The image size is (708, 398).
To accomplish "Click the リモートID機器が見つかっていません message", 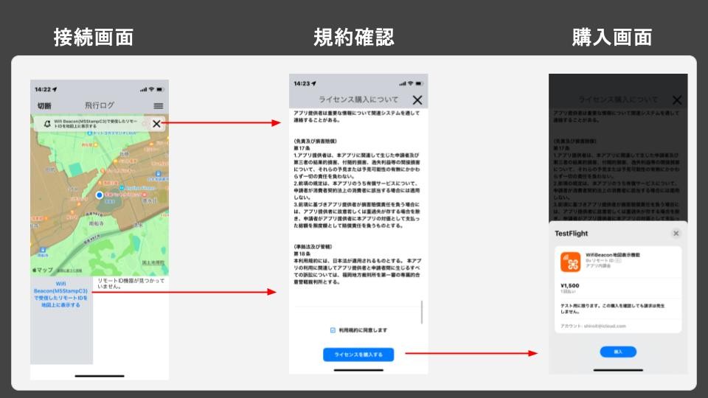I will 131,284.
